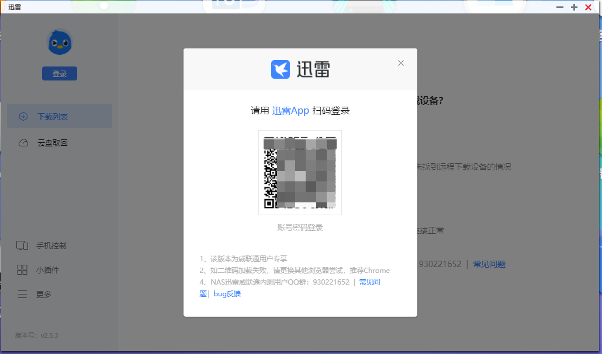Switch to 账号密码登录 password login

[x=300, y=227]
